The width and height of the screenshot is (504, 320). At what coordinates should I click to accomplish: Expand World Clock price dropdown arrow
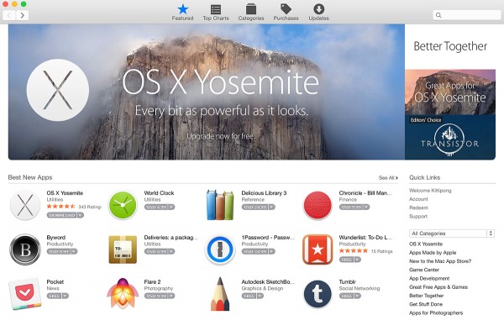[x=171, y=207]
